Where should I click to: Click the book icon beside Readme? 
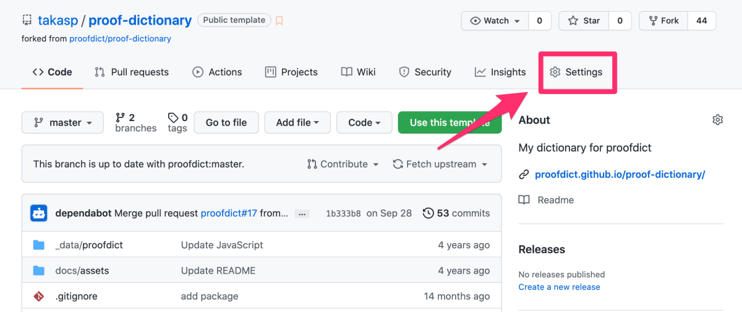click(x=524, y=200)
